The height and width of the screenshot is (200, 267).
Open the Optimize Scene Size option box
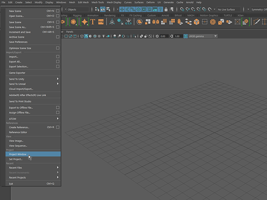(x=58, y=48)
